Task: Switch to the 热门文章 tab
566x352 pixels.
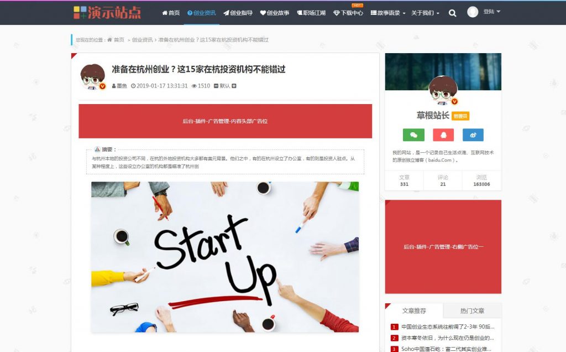Action: 472,311
